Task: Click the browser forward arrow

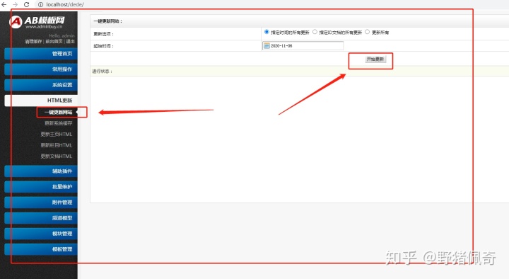Action: pos(15,4)
